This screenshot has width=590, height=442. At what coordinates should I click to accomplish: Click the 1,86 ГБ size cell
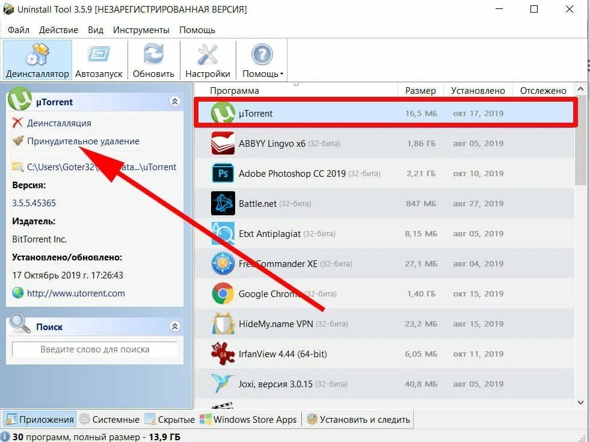[x=421, y=143]
